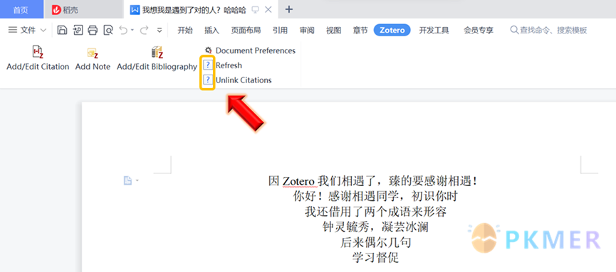Click the monitor icon on document tab
Screen dimensions: 616x272
256,10
